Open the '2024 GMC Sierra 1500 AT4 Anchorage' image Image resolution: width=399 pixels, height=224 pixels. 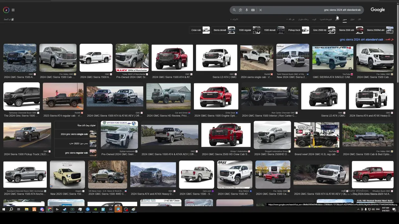pyautogui.click(x=25, y=175)
